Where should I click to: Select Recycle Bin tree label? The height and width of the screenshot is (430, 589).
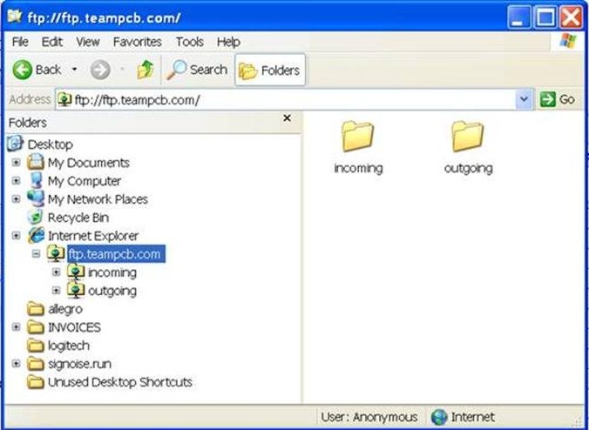[78, 218]
